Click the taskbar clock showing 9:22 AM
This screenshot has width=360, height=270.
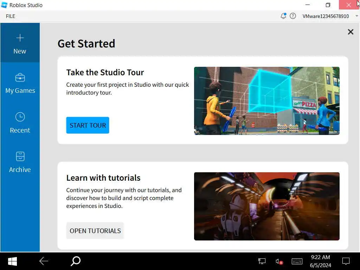321,261
